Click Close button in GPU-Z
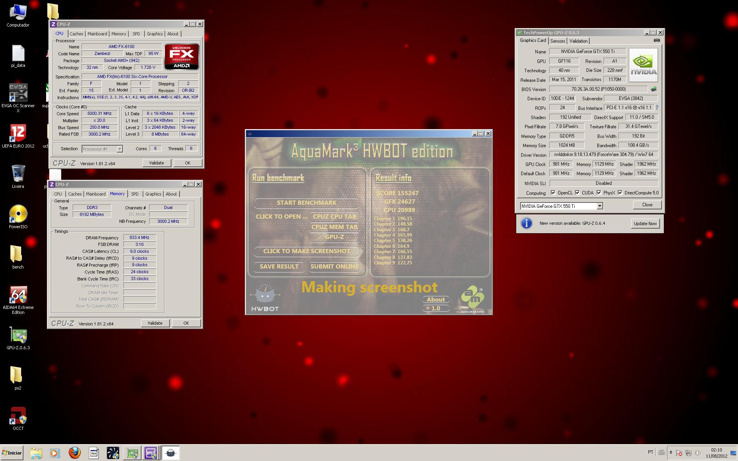 (647, 205)
